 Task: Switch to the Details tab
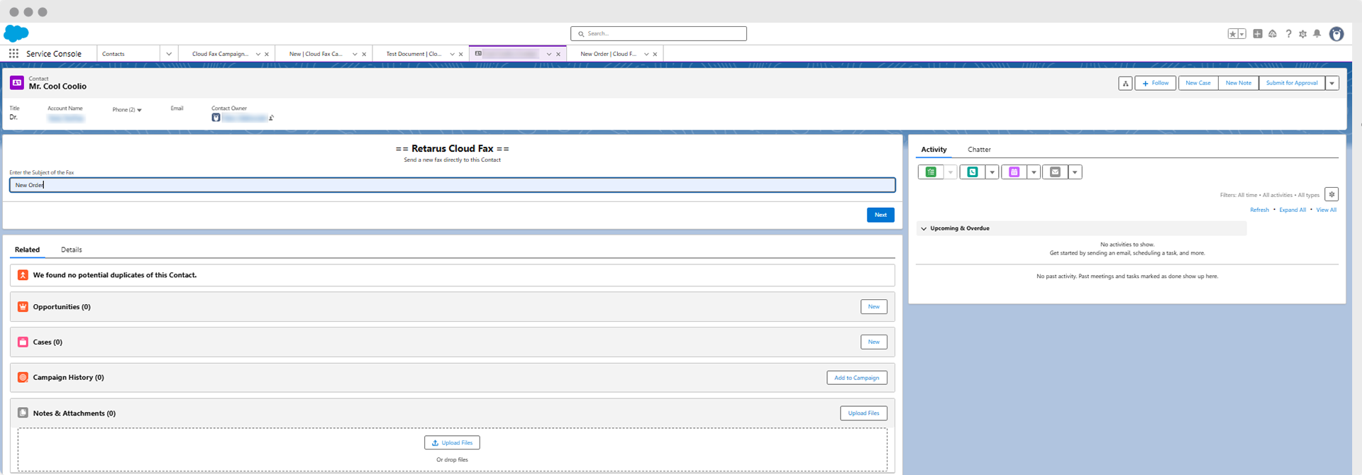71,250
